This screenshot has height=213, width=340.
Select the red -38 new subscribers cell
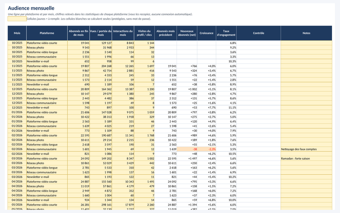click(x=187, y=149)
